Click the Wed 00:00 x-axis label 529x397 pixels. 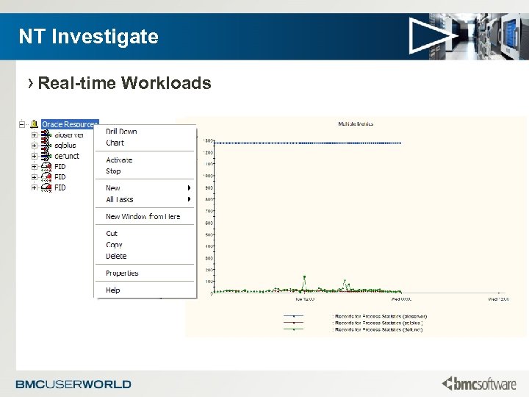[401, 299]
